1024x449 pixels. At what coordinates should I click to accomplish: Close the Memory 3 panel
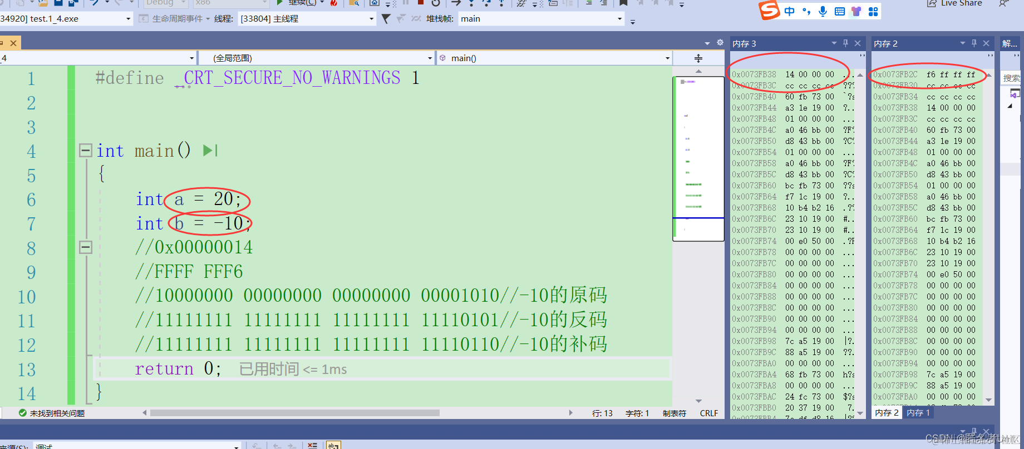[x=858, y=43]
